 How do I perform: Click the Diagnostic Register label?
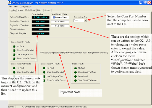coord(18,33)
